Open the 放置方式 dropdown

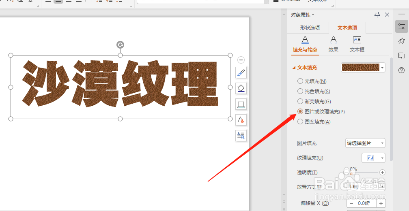365,187
